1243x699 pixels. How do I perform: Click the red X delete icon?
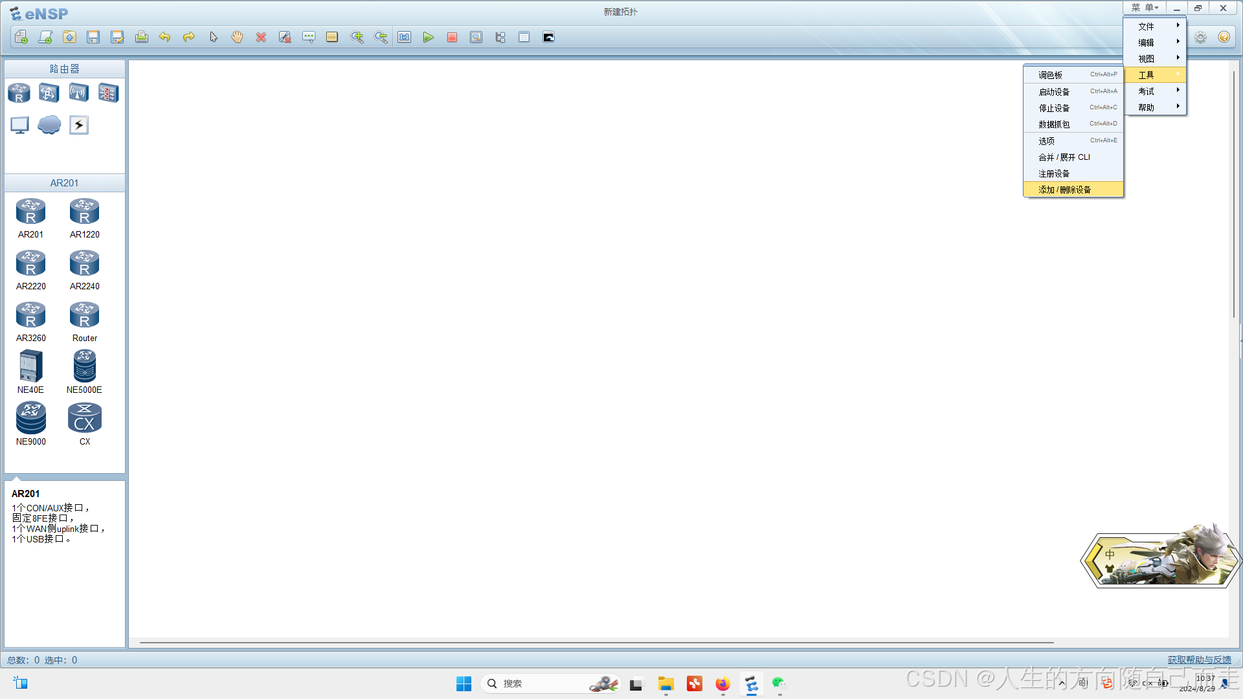tap(261, 38)
